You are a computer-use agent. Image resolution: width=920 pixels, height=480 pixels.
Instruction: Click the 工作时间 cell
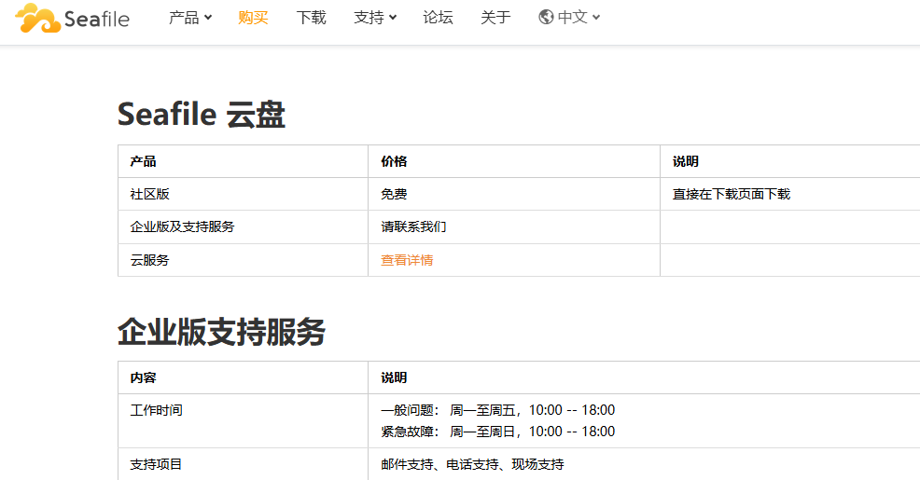pos(243,420)
